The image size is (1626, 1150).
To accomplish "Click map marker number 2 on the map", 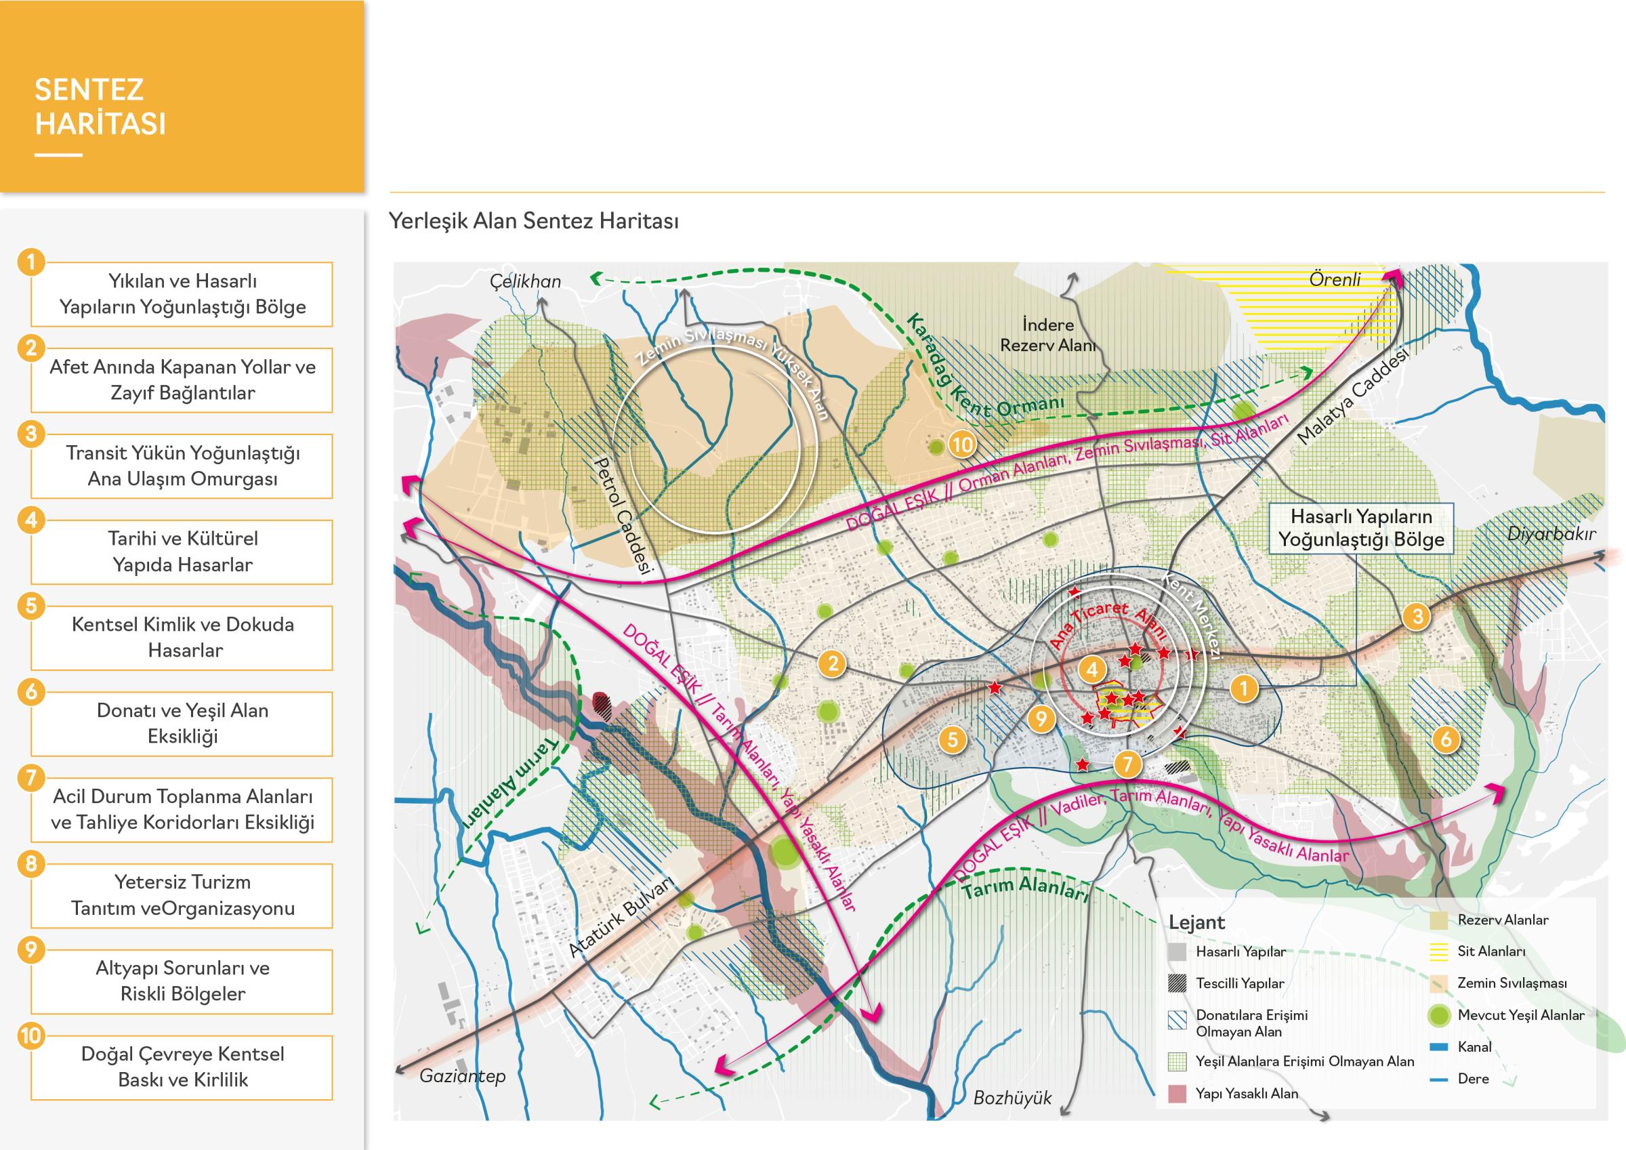I will [833, 664].
